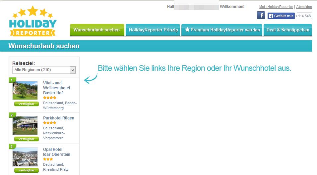Screen dimensions: 317x175
Task: Open HolidayReporter Prinzip tab
Action: 153,30
